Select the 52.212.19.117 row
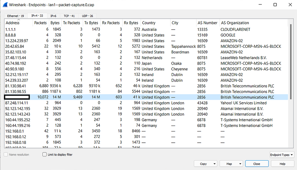This screenshot has width=297, height=170. pyautogui.click(x=146, y=74)
